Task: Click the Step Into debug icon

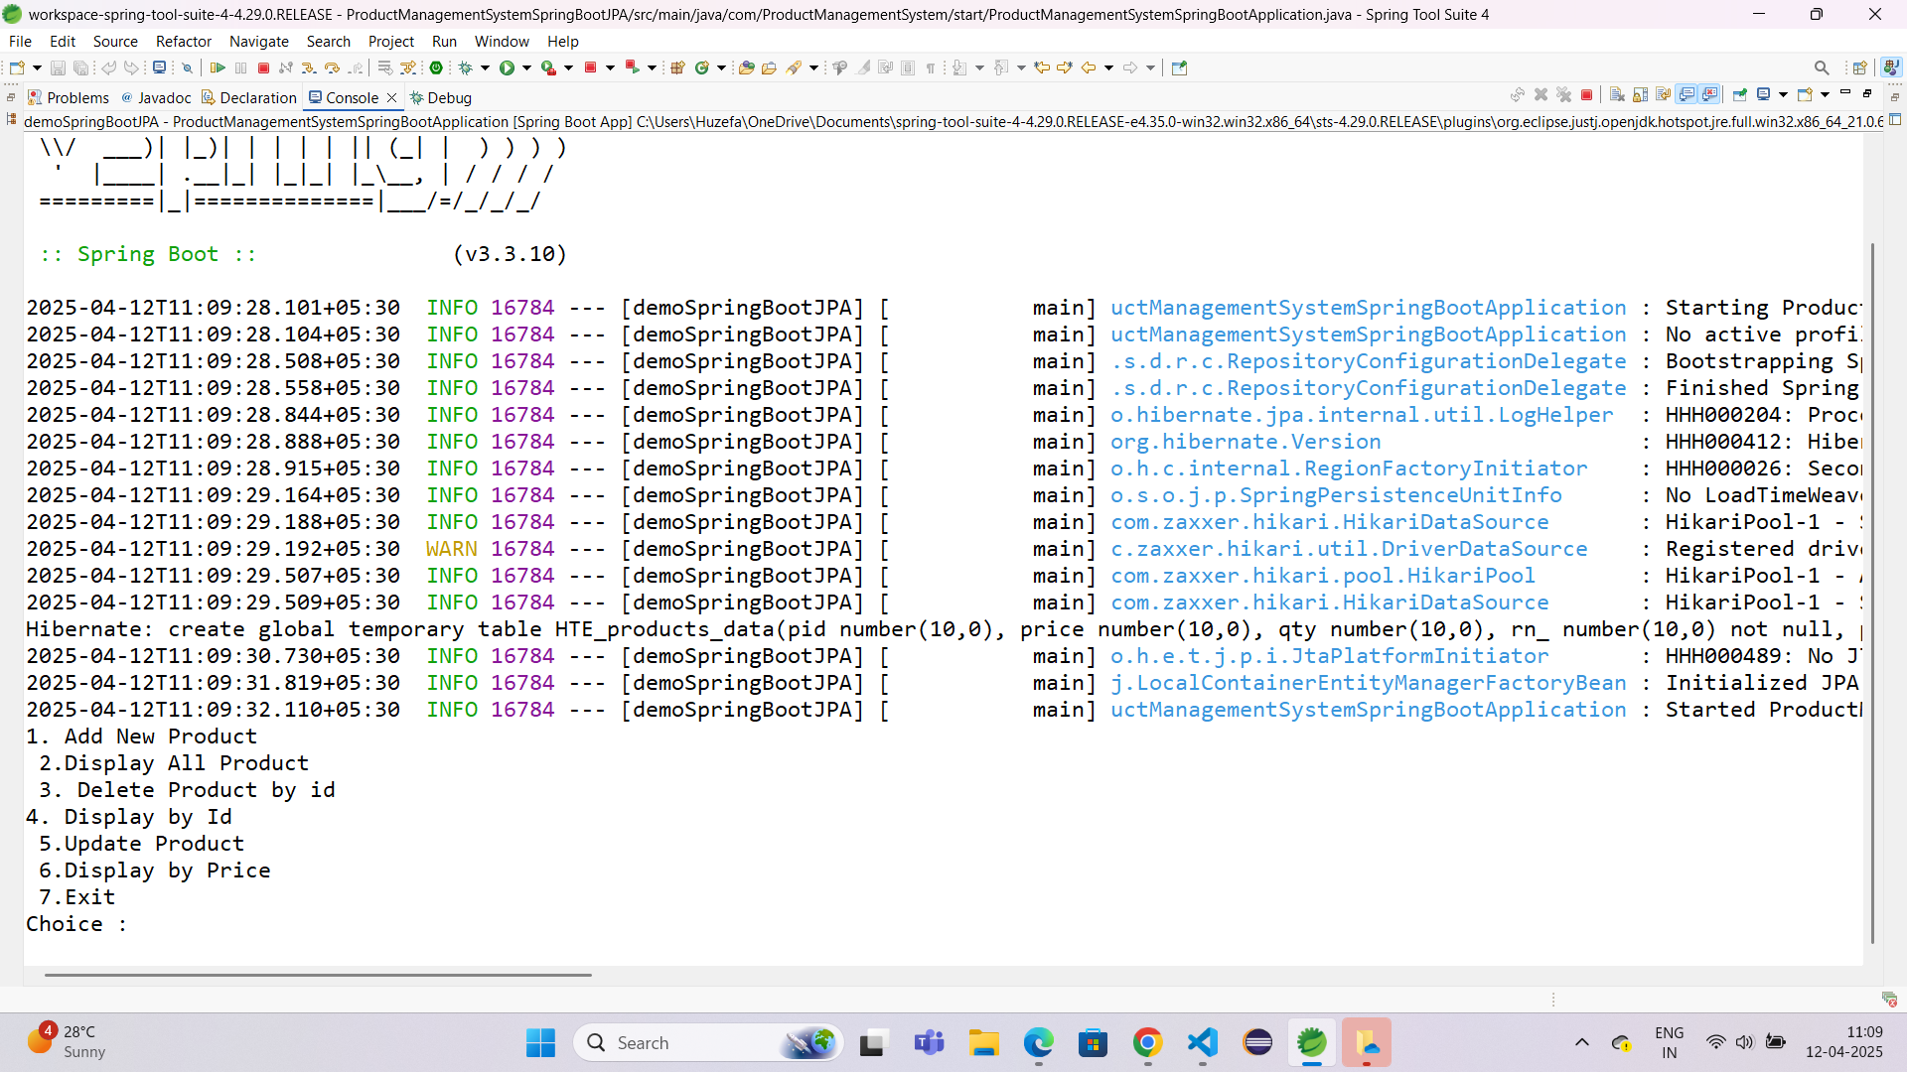Action: tap(309, 67)
